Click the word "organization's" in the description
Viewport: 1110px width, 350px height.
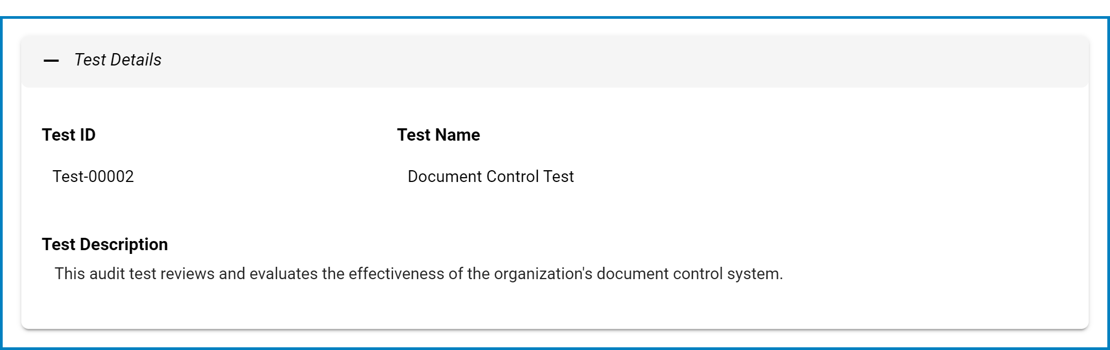click(x=543, y=274)
